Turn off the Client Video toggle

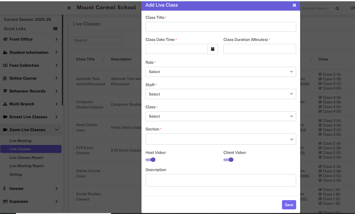click(228, 160)
